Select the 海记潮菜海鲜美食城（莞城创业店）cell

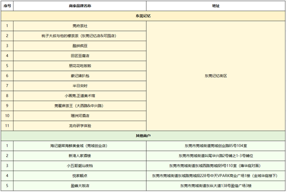tap(80, 146)
